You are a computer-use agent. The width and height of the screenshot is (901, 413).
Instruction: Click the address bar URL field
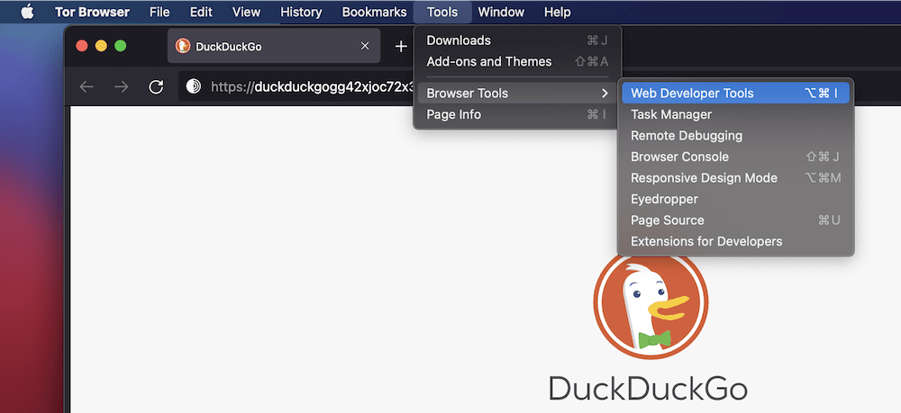pos(306,87)
